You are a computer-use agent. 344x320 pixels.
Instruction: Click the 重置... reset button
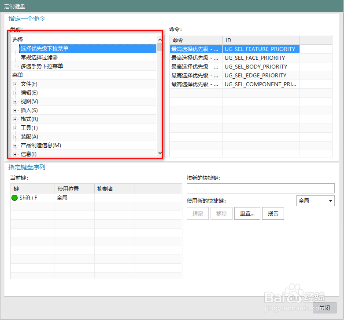pos(247,213)
